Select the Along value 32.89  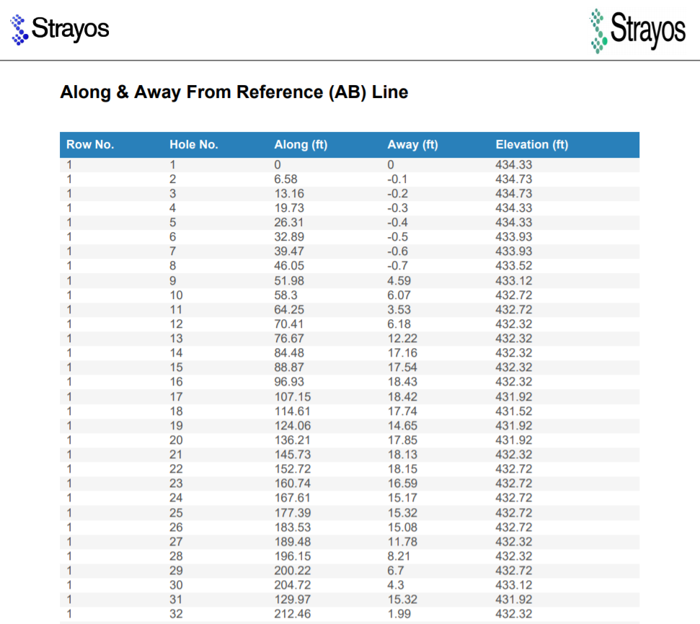289,237
